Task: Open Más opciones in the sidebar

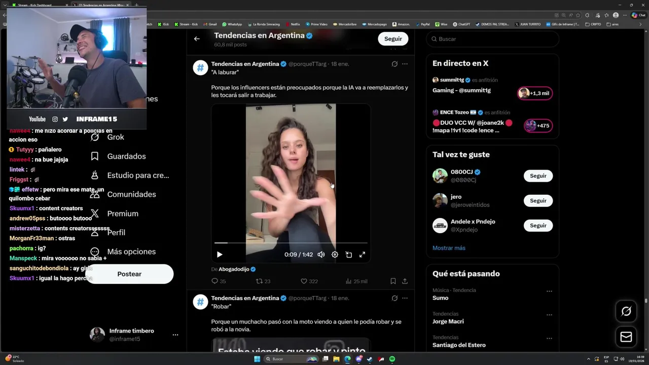Action: pyautogui.click(x=123, y=251)
